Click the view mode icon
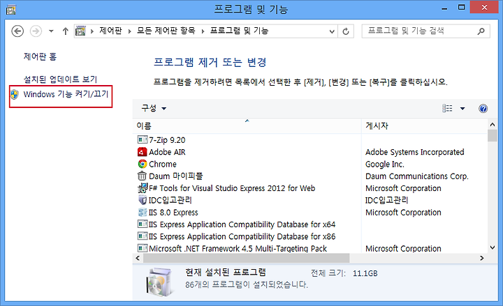Screen dimensions: 503x306 447,108
